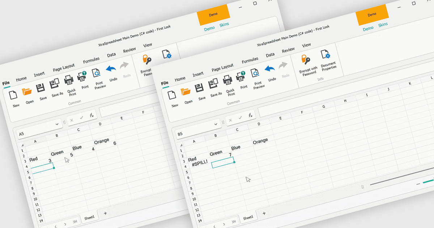This screenshot has width=434, height=228.
Task: Click the Red cell in the back window
Action: (34, 159)
